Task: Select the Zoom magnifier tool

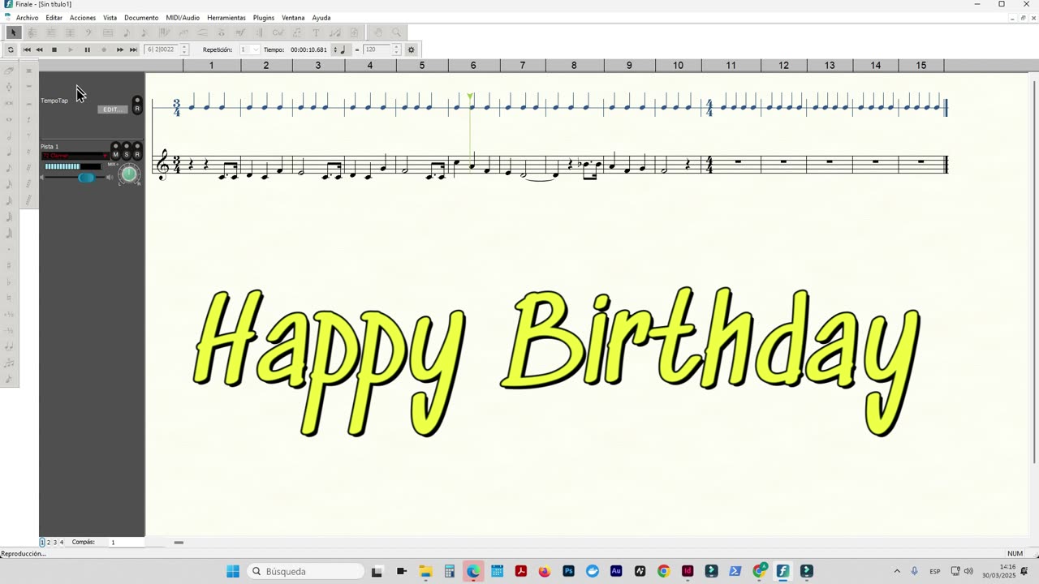Action: [x=396, y=32]
